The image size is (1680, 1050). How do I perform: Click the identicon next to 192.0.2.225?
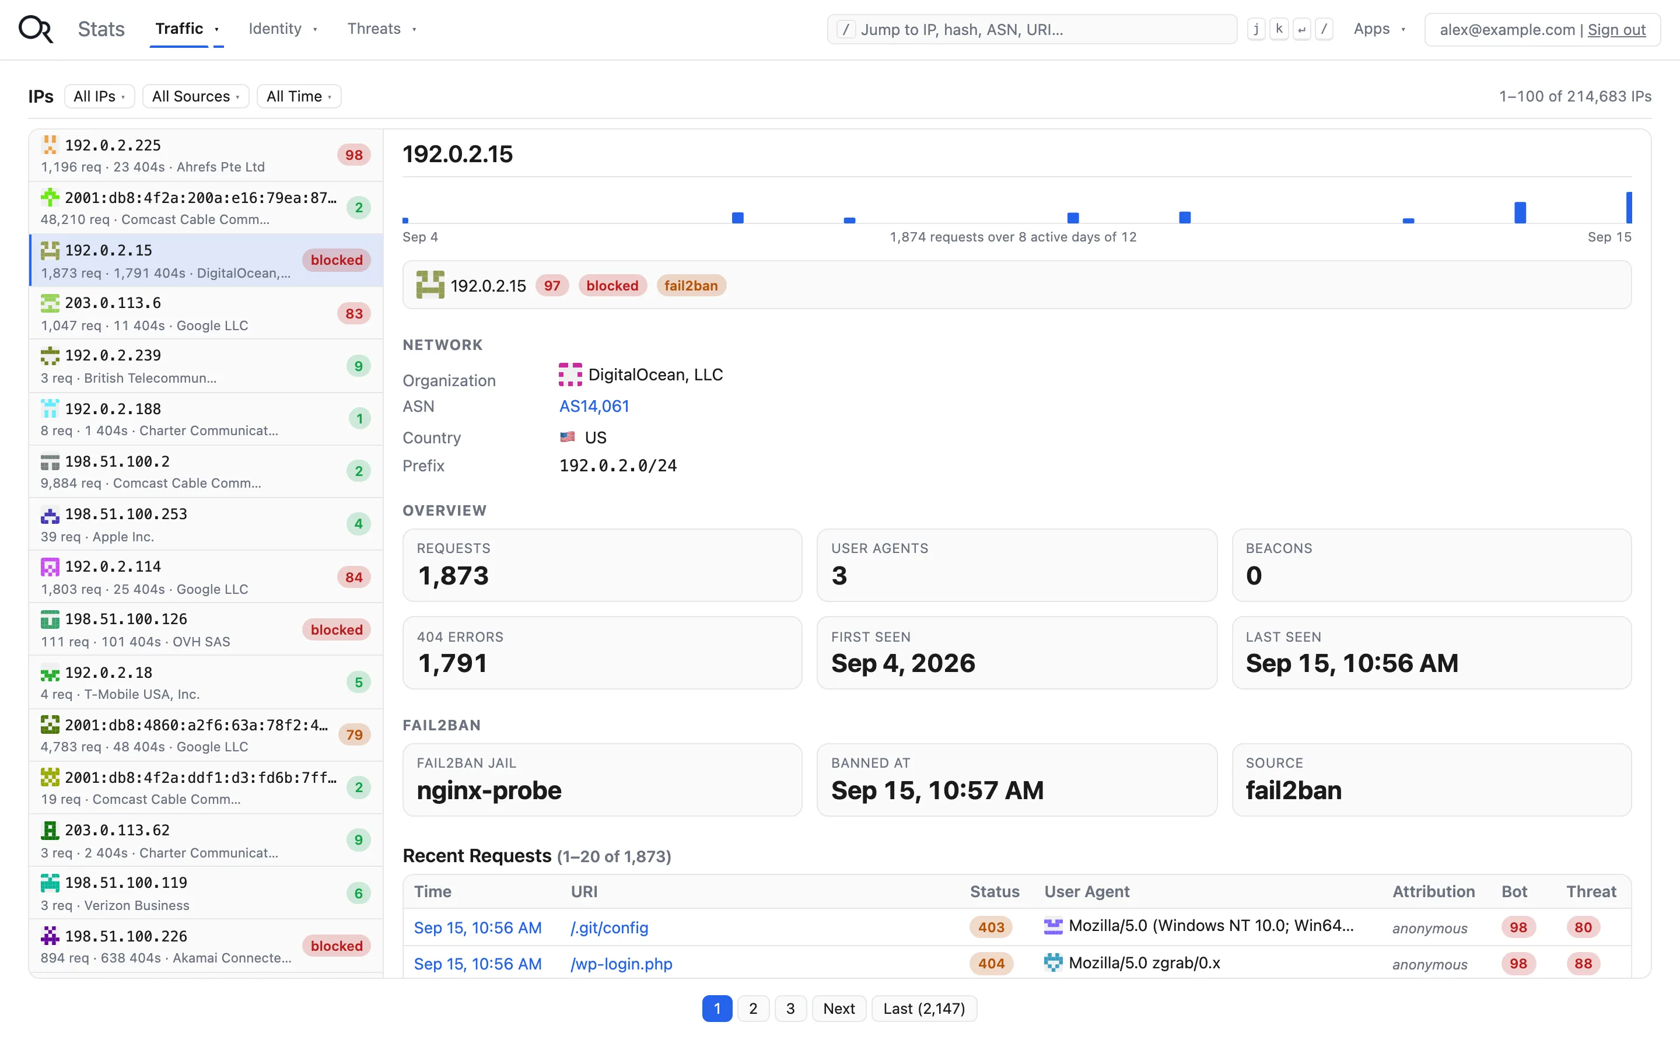tap(50, 145)
